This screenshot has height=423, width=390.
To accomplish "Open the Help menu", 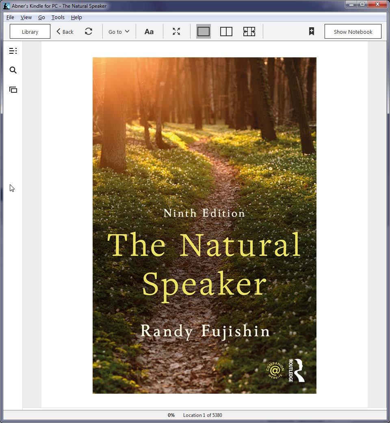I will [76, 17].
